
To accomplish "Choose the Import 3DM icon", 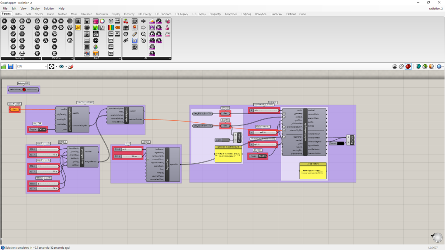I will click(111, 34).
